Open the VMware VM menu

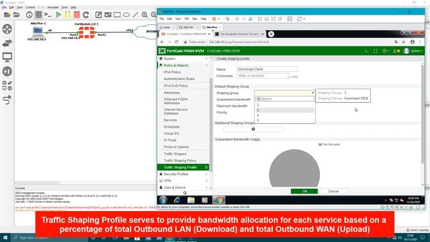click(187, 19)
